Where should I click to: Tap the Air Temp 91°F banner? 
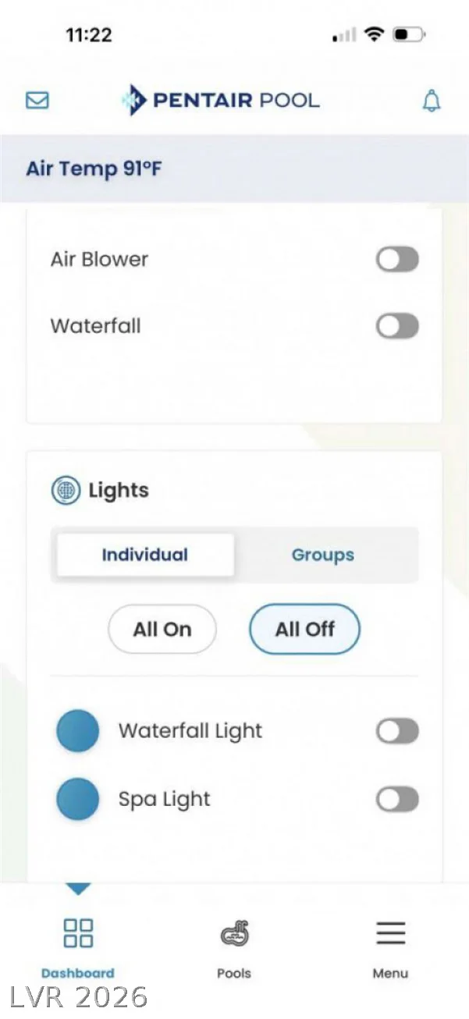tap(234, 169)
